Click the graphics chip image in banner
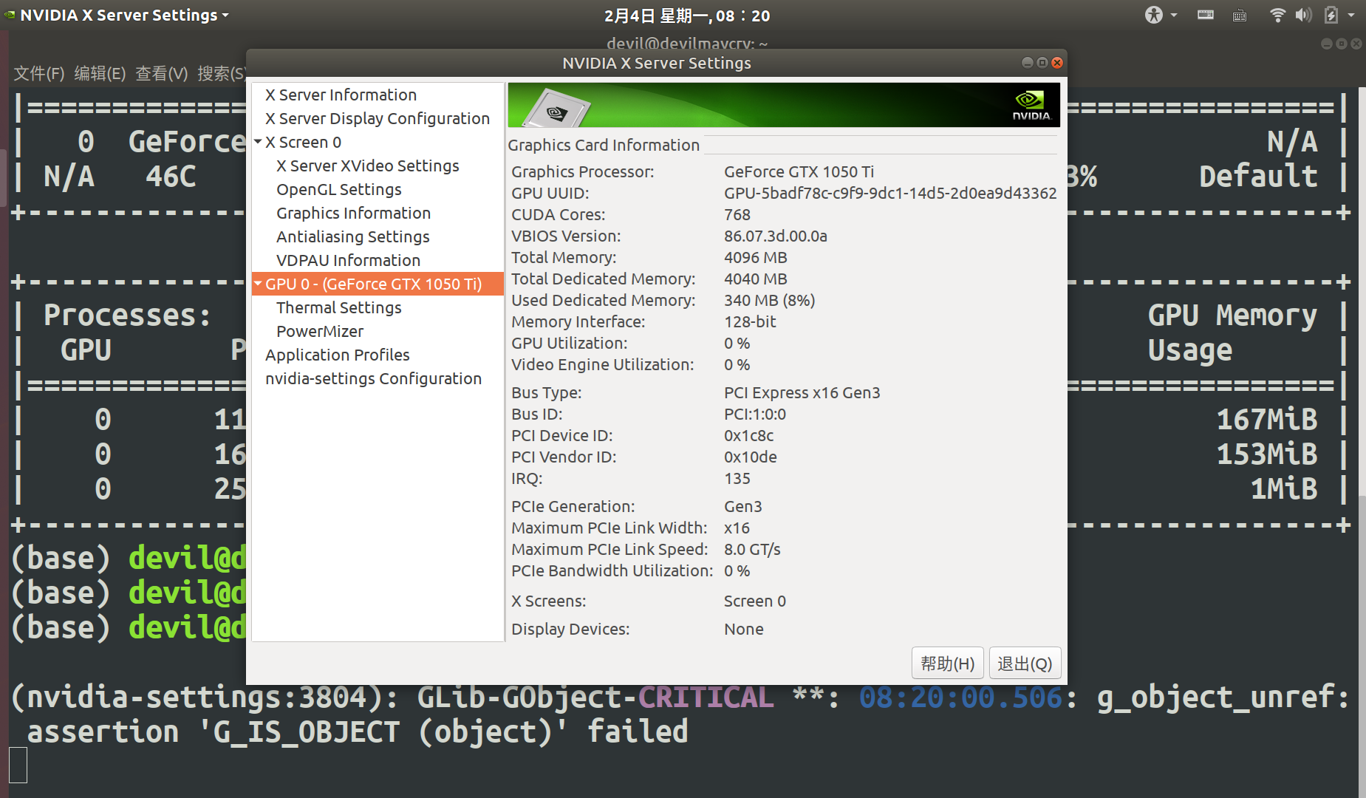This screenshot has height=798, width=1366. tap(556, 109)
